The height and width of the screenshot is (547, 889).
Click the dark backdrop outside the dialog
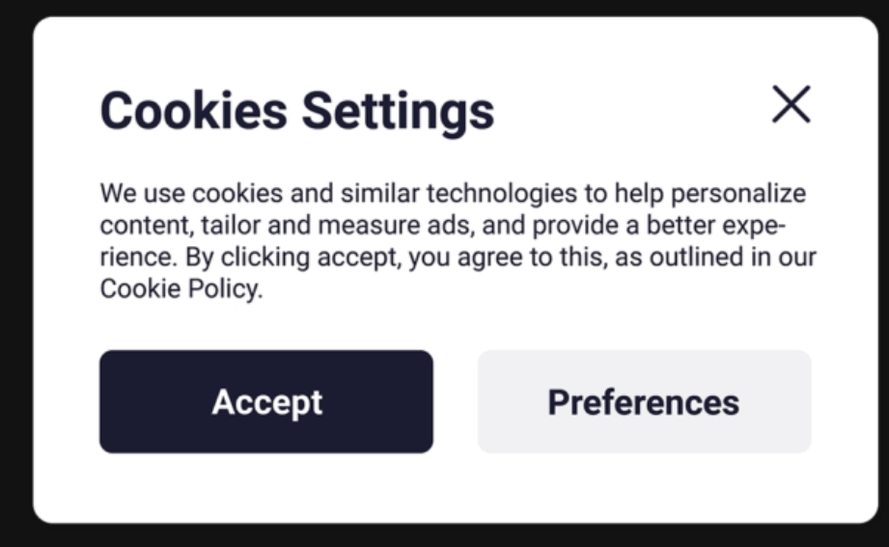click(444, 535)
